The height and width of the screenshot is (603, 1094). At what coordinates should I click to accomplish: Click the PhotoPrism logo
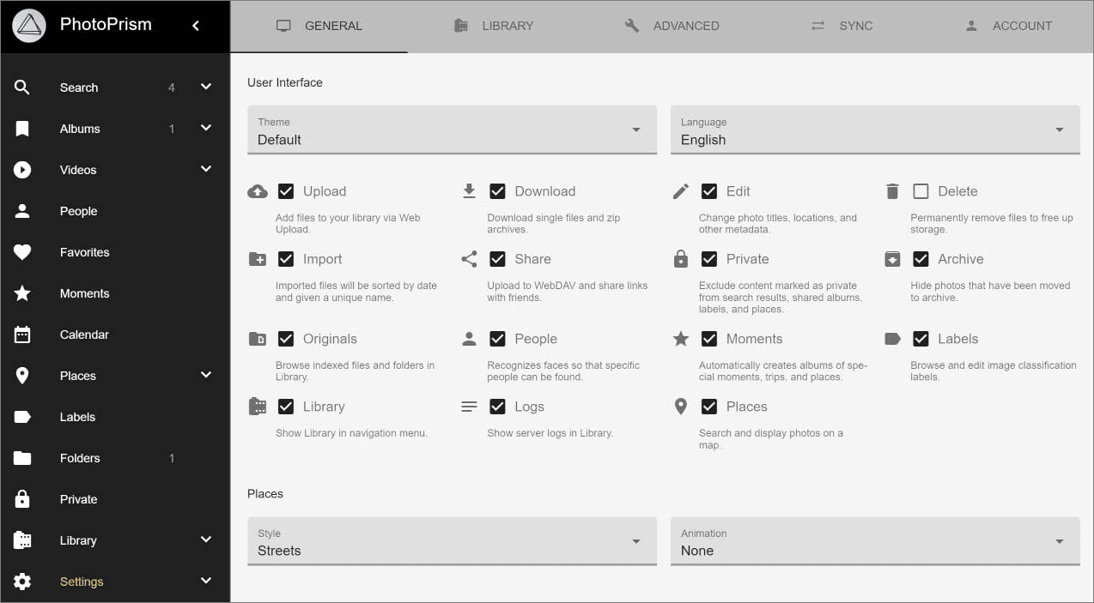point(28,24)
